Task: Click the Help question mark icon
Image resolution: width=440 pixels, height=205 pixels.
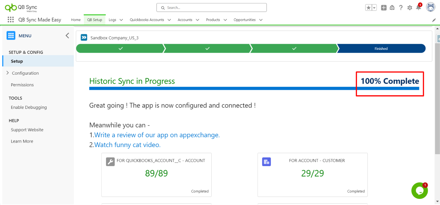Action: pyautogui.click(x=401, y=8)
